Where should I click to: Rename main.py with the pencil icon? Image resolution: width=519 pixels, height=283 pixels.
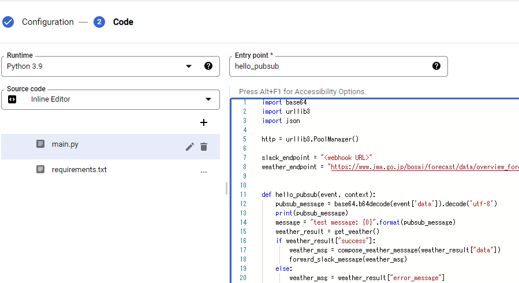(189, 147)
